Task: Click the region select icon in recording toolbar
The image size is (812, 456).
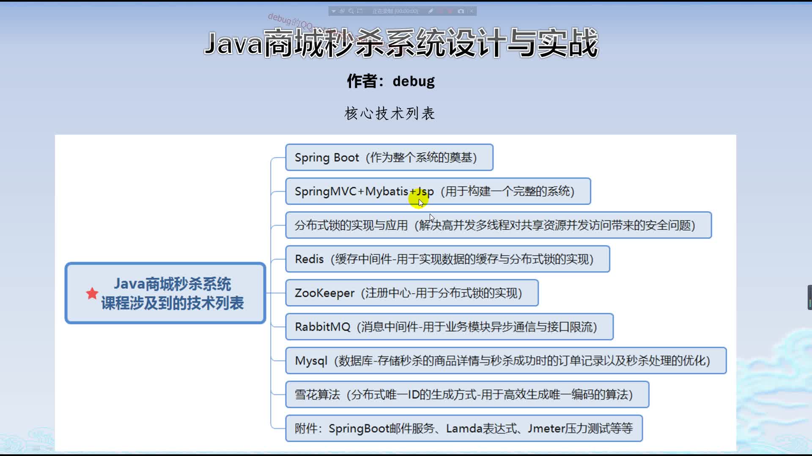Action: click(360, 11)
